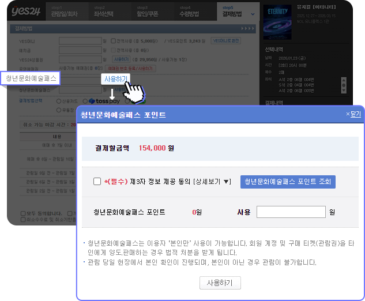The image size is (365, 301).
Task: Click the 154,000 원 payment amount
Action: (x=156, y=148)
